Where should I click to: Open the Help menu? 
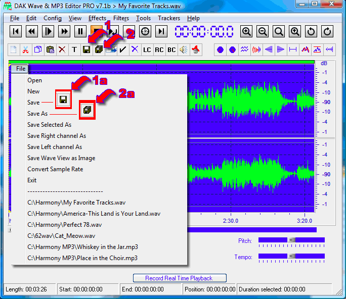(193, 18)
